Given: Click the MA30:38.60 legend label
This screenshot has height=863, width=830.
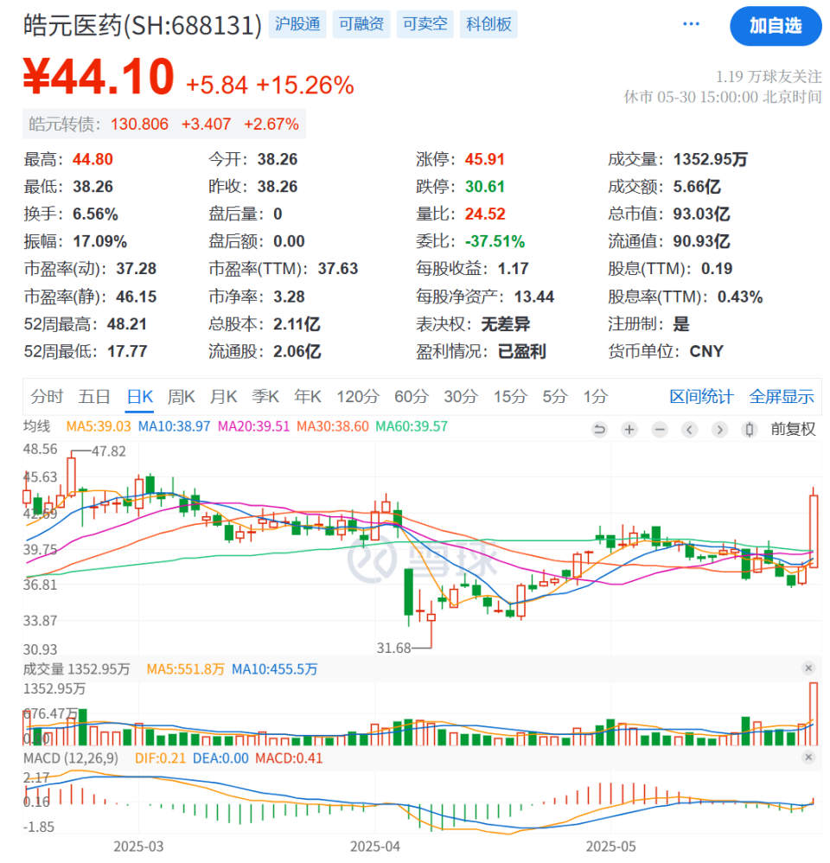Looking at the screenshot, I should click(333, 426).
